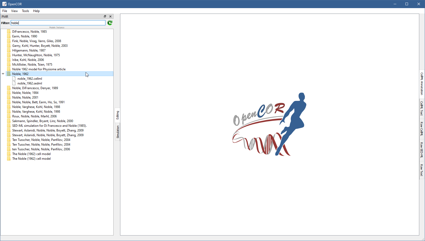425x241 pixels.
Task: Click the noble_1962.cellml file icon
Action: coord(14,79)
